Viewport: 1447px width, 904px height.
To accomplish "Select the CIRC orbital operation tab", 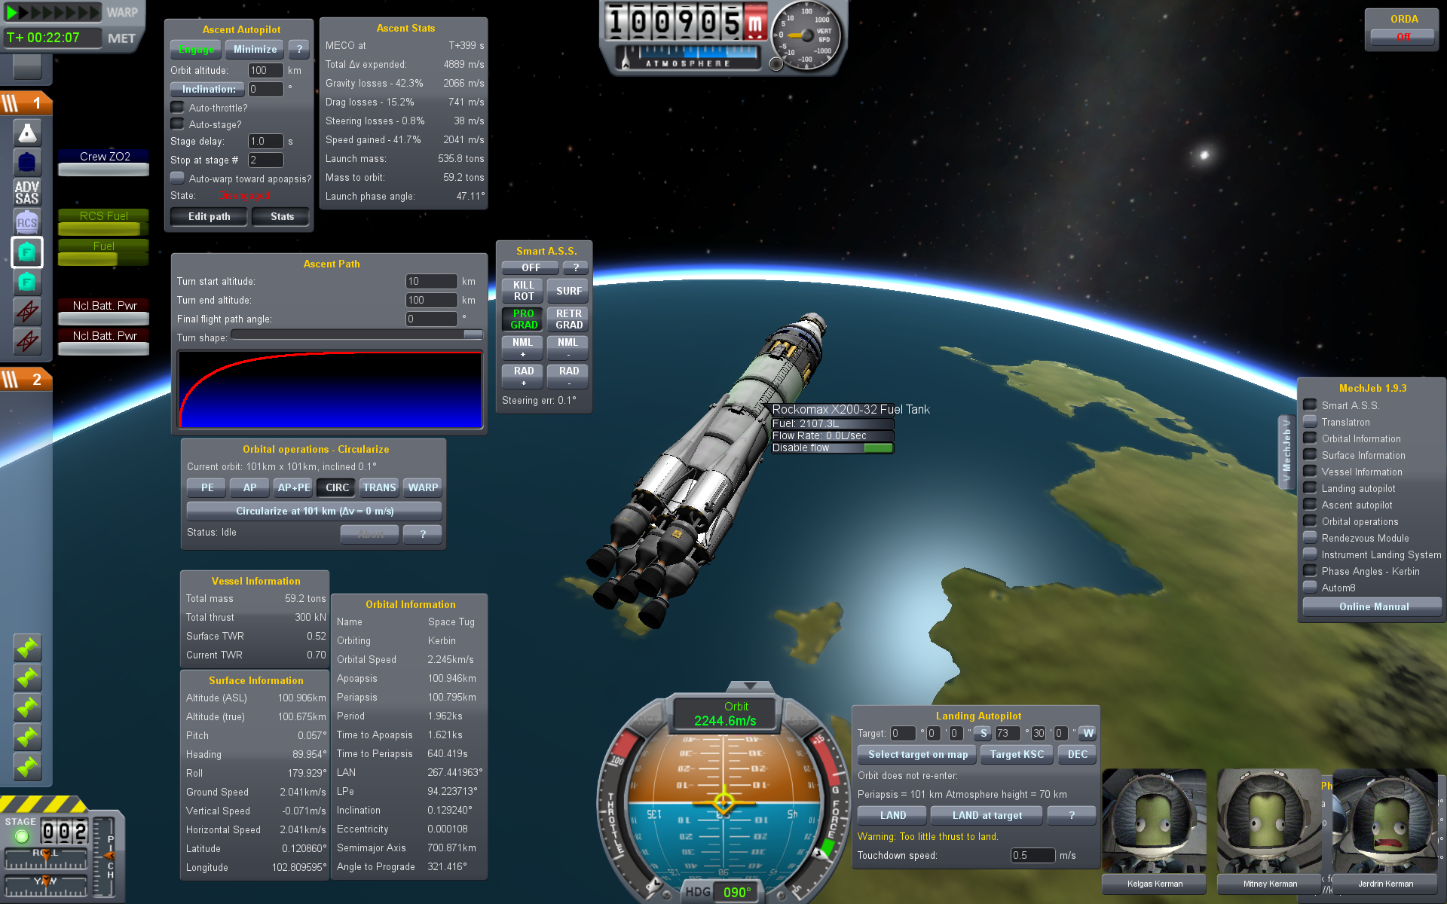I will pos(337,488).
